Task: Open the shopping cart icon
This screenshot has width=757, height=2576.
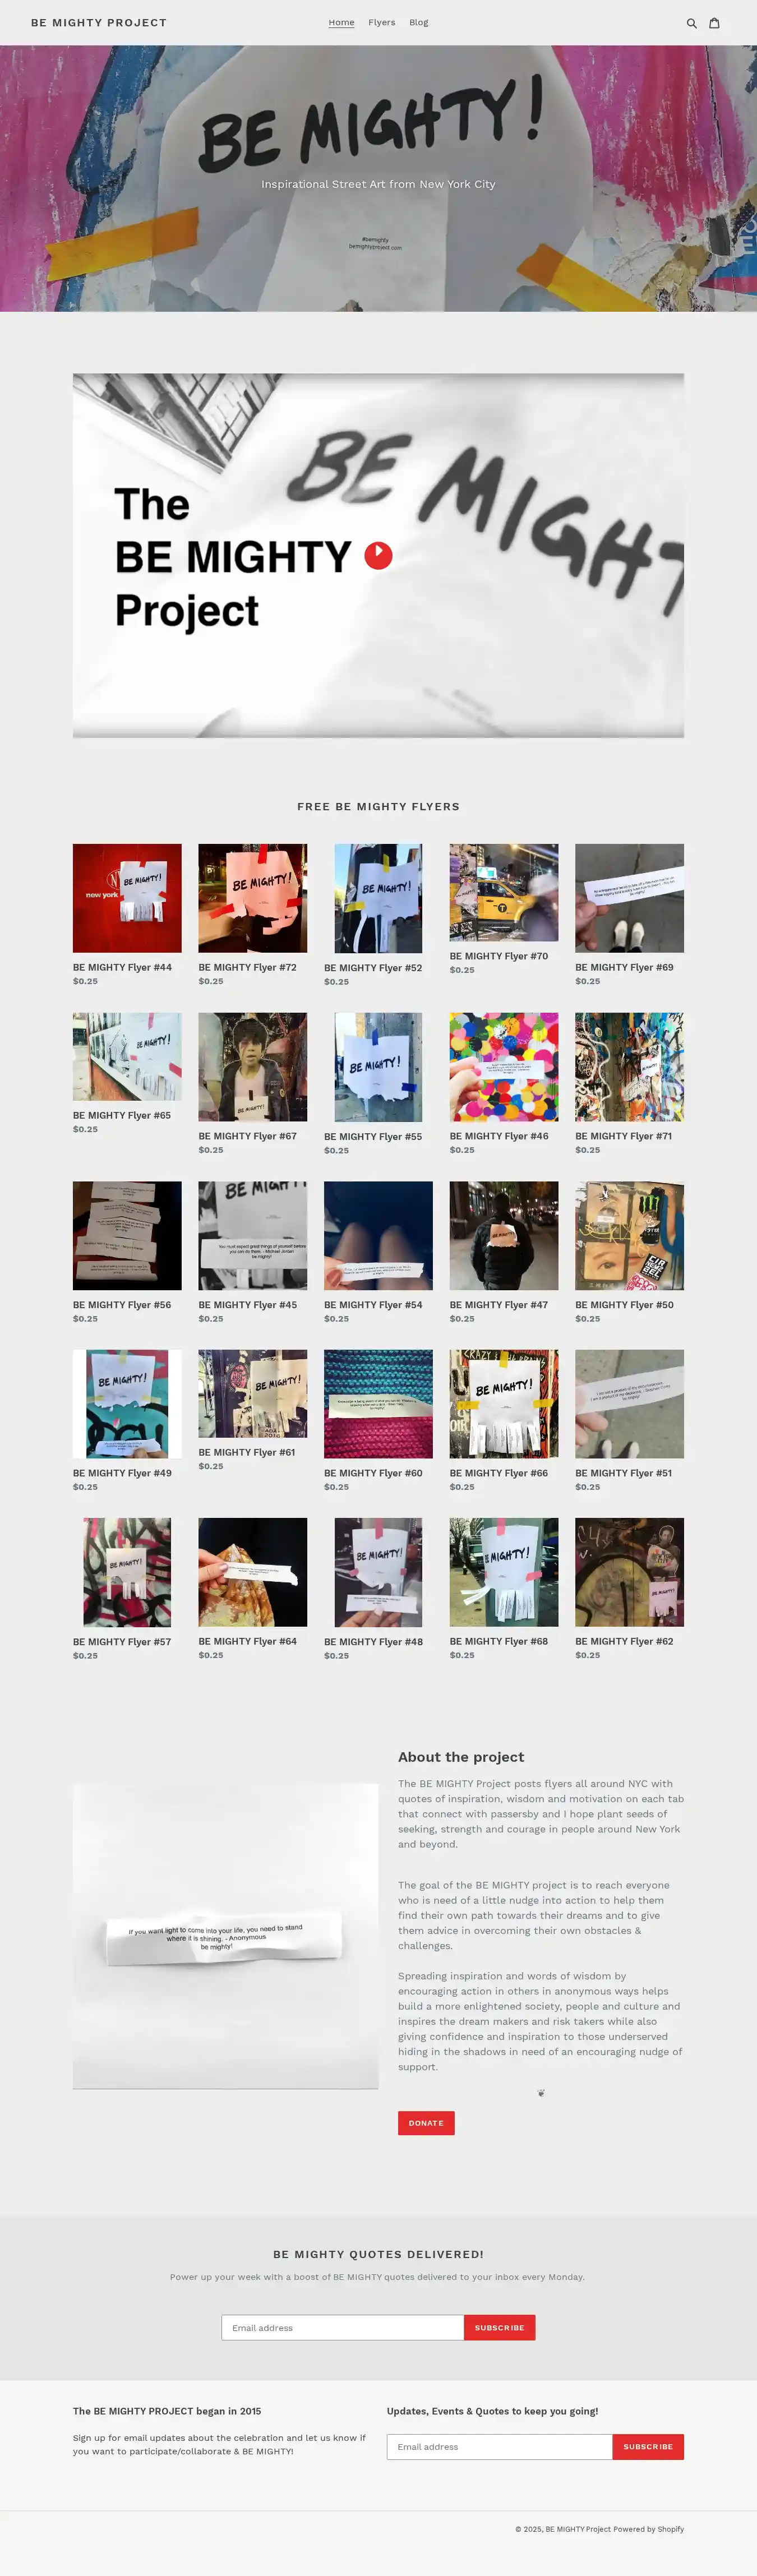Action: [x=714, y=23]
